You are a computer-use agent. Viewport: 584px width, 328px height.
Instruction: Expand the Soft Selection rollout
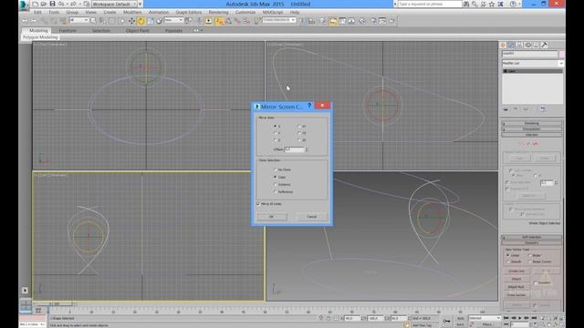click(x=531, y=237)
